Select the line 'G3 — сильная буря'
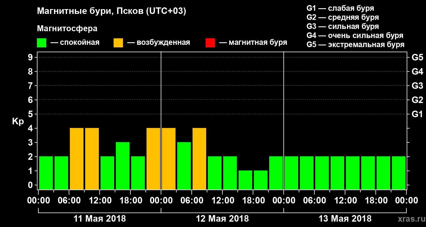Image resolution: width=426 pixels, height=227 pixels. 343,26
